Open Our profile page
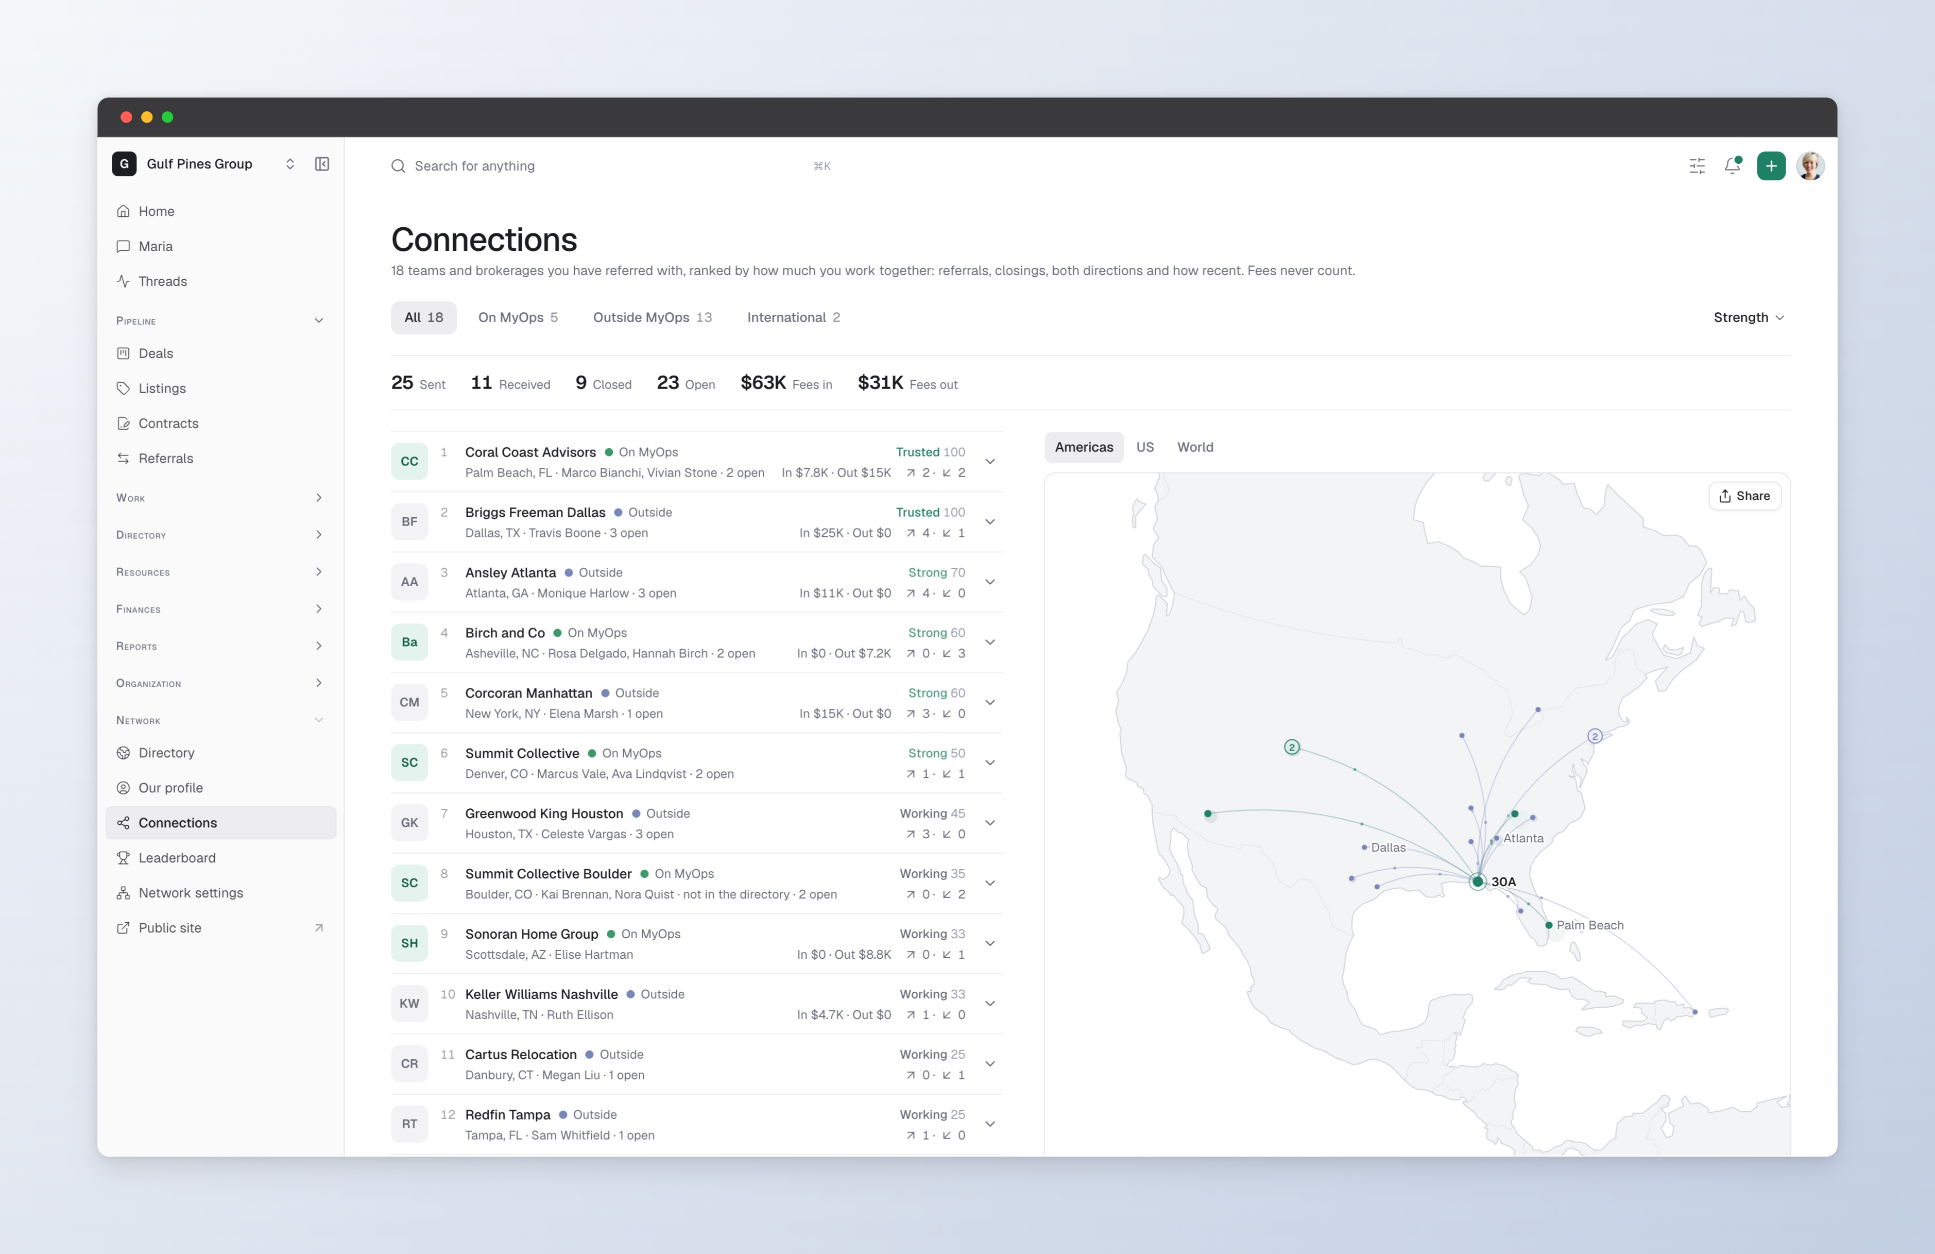1935x1254 pixels. pos(220,788)
